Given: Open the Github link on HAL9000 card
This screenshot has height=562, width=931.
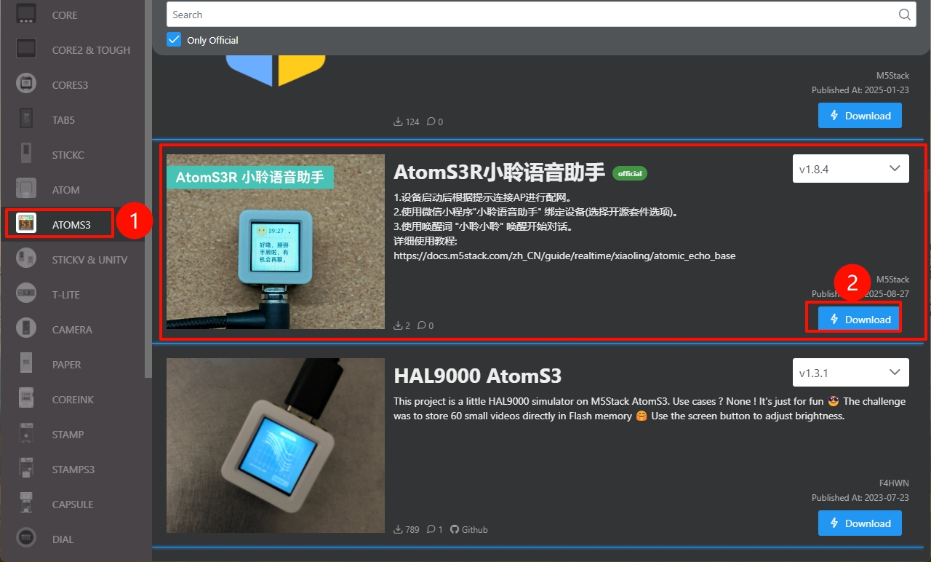Looking at the screenshot, I should [x=469, y=529].
